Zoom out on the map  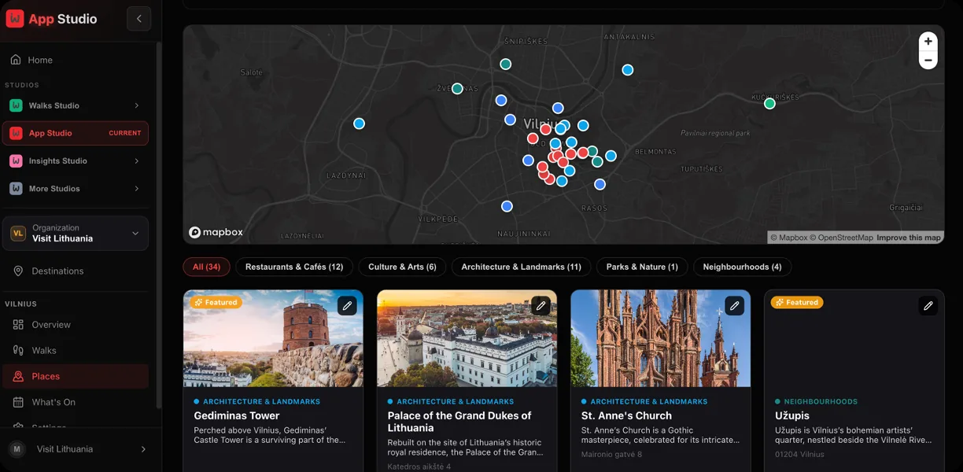pyautogui.click(x=928, y=60)
